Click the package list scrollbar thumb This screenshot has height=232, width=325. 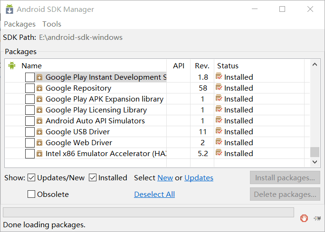click(x=315, y=152)
